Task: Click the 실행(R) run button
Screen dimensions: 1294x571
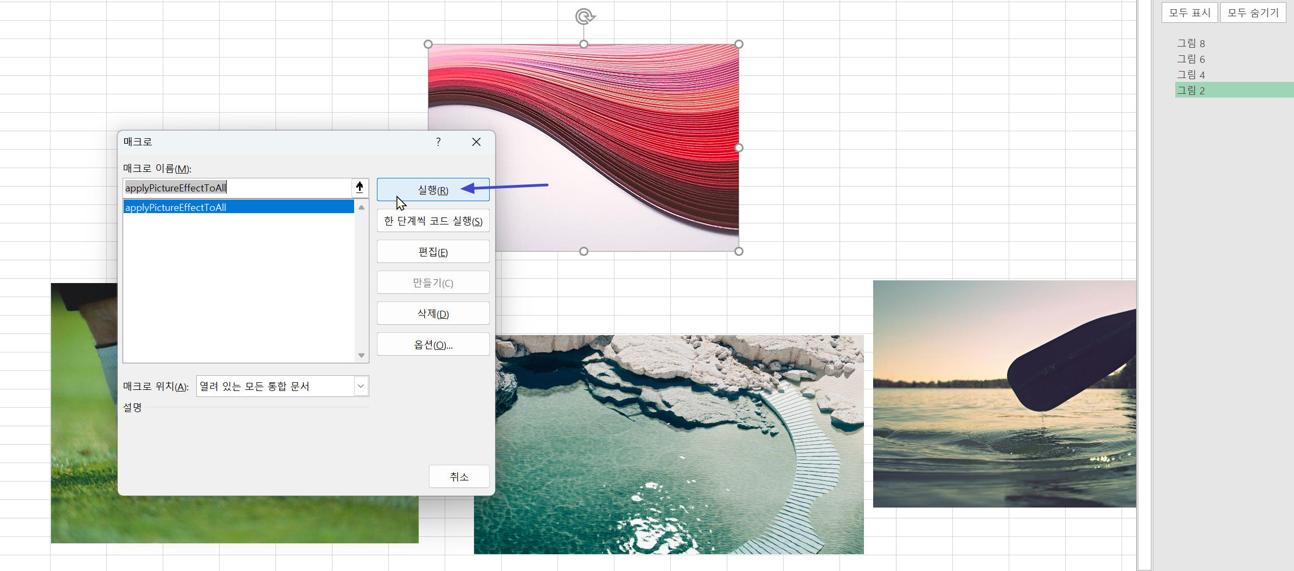Action: click(433, 190)
